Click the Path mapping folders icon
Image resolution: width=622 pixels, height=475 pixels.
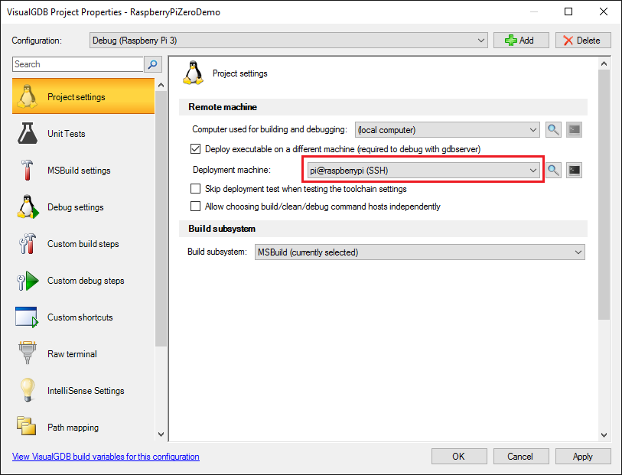[26, 426]
